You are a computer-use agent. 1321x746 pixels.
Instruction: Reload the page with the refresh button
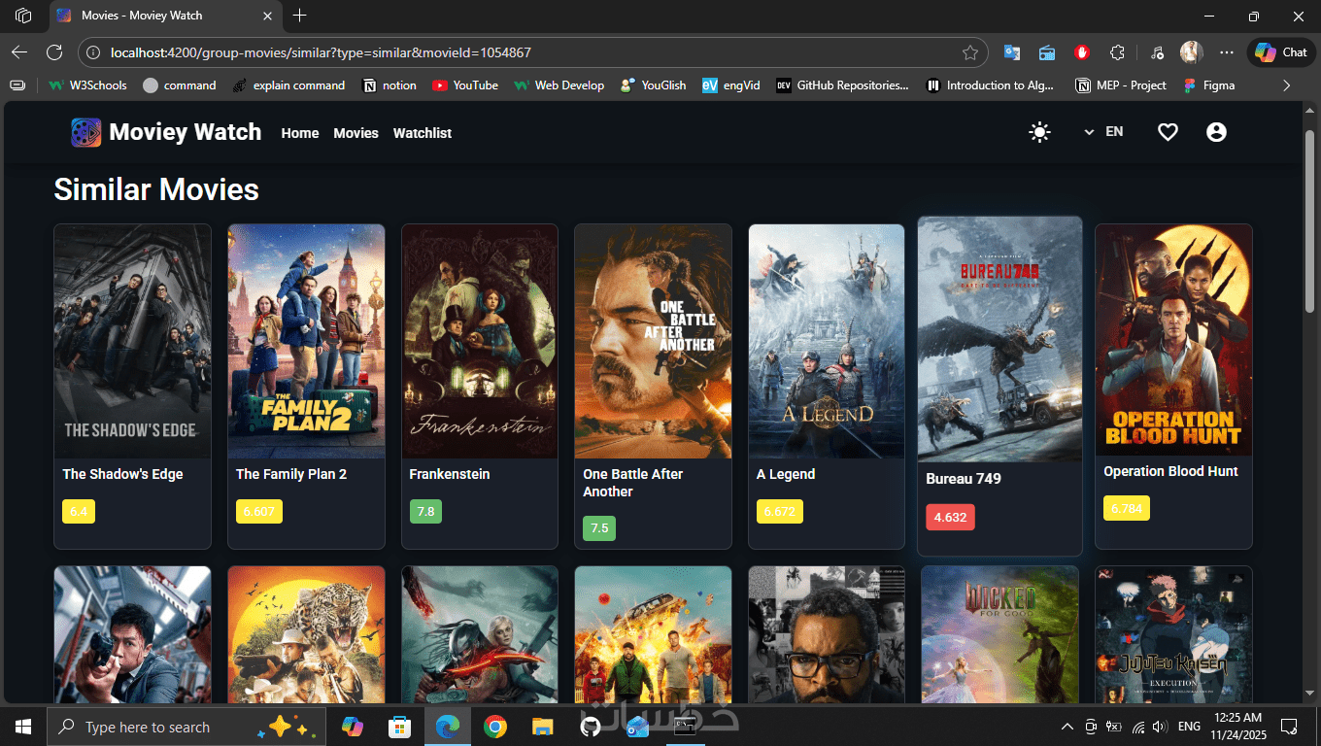(54, 52)
